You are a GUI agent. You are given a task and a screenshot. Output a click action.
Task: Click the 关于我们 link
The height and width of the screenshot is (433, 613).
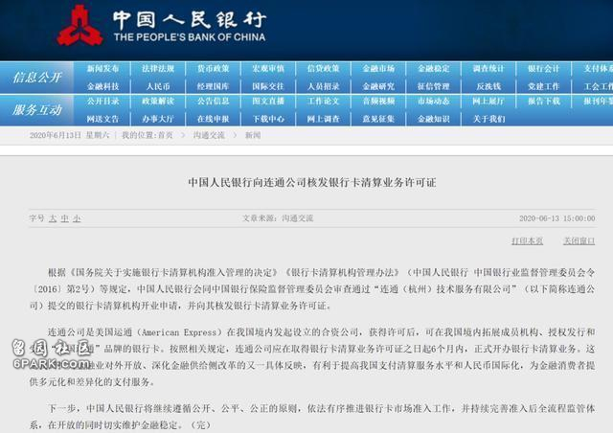(488, 119)
